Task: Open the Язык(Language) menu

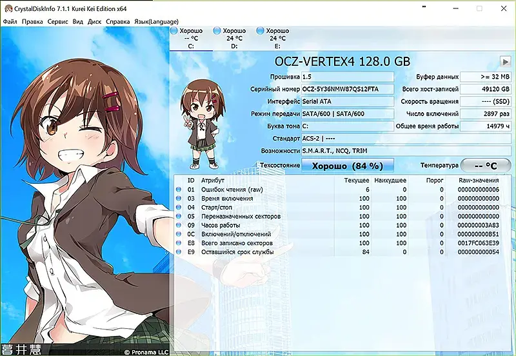Action: (156, 22)
